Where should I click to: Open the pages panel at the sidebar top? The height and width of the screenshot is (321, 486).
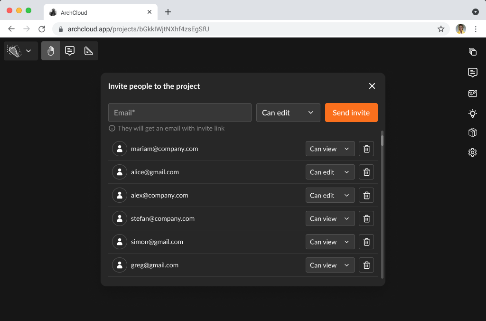point(472,52)
